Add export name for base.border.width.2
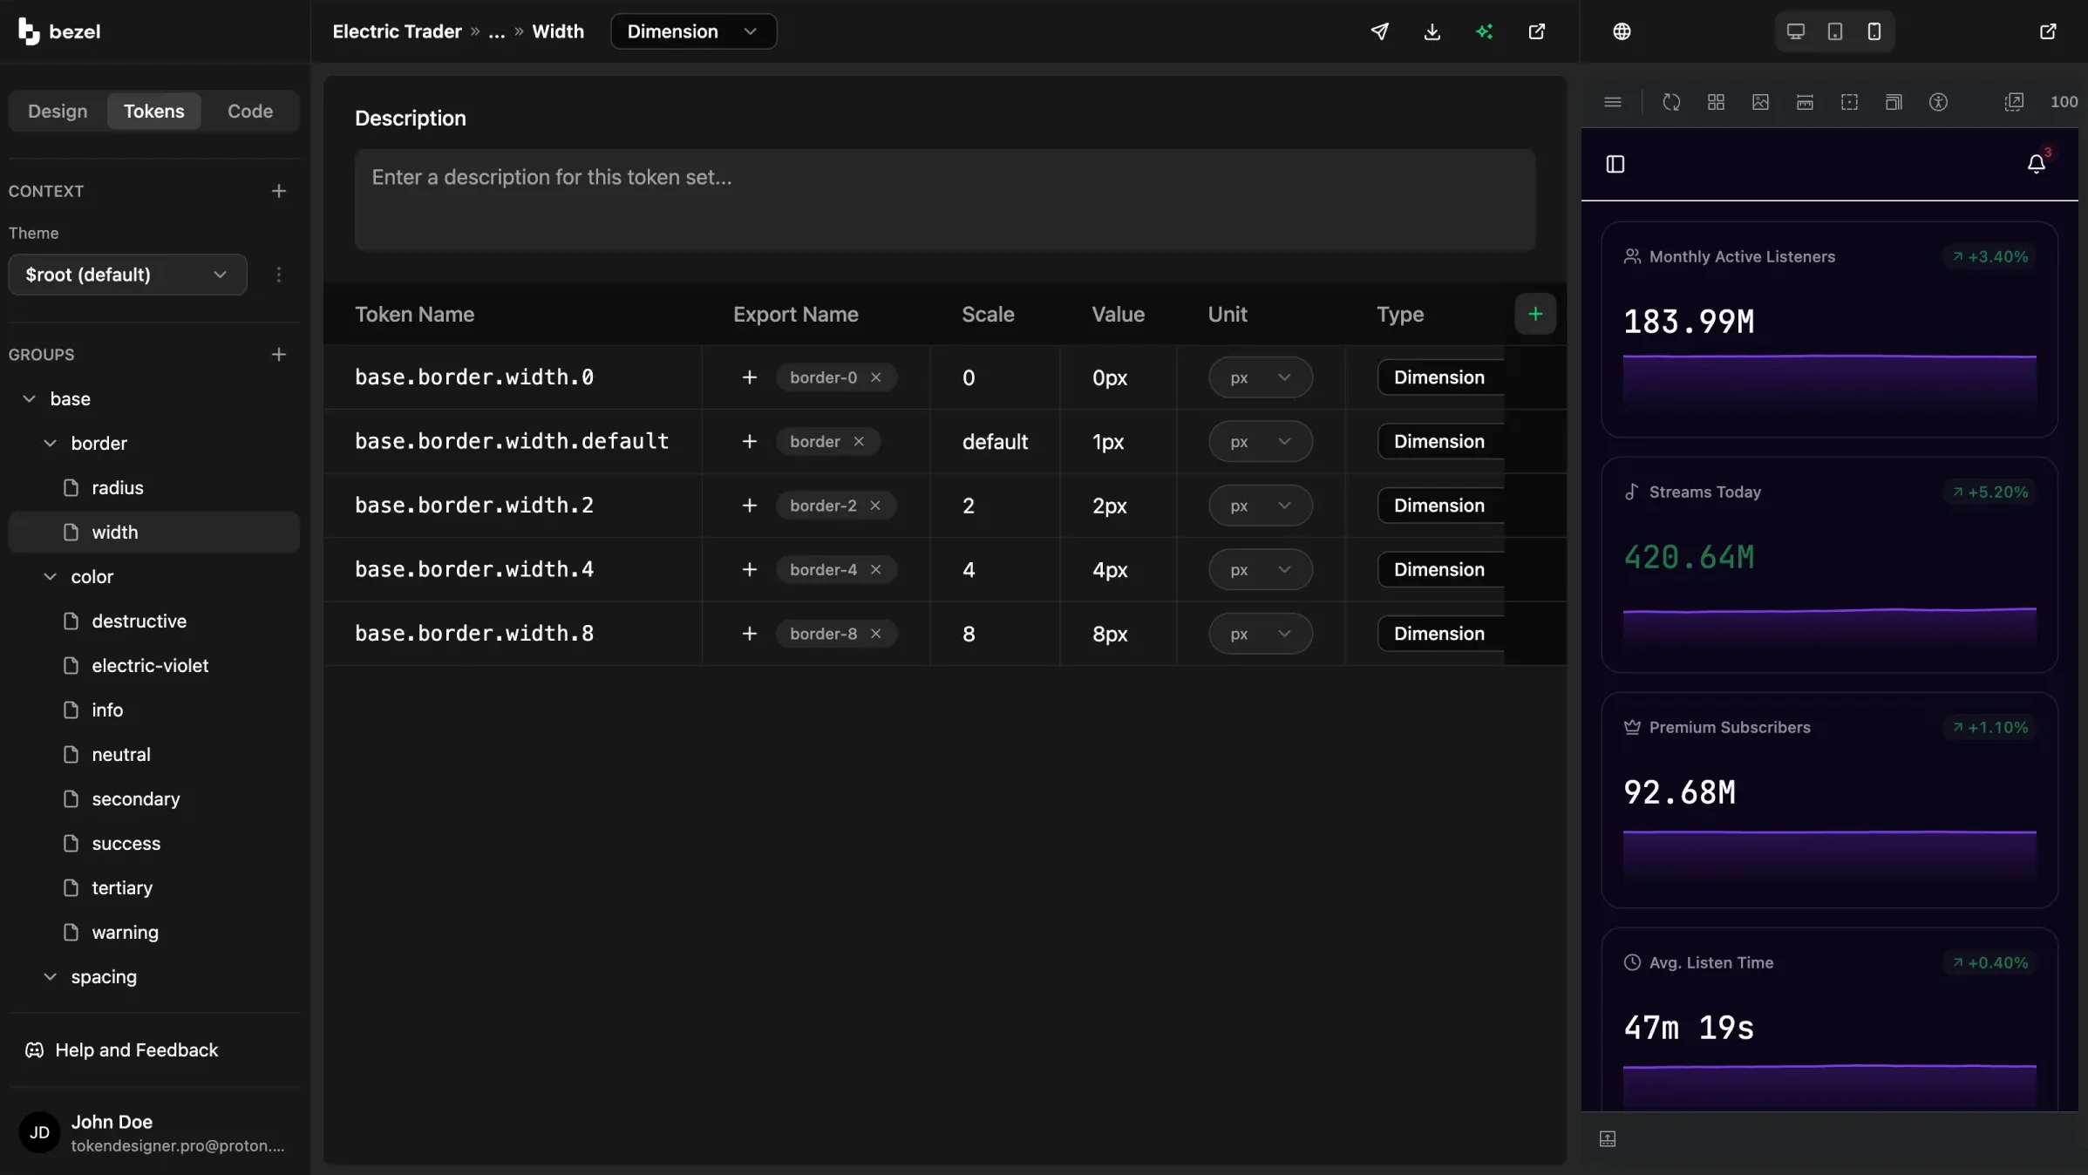 (x=749, y=506)
